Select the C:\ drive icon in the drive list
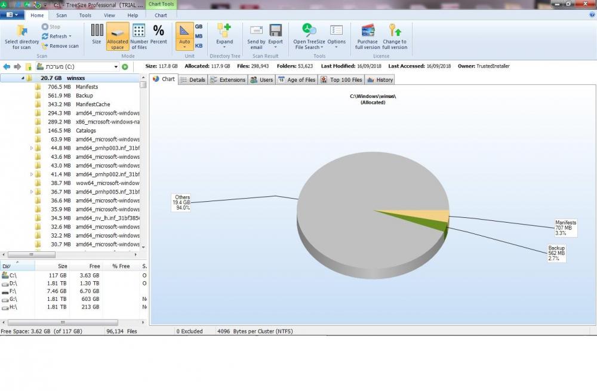Image resolution: width=597 pixels, height=391 pixels. (5, 275)
